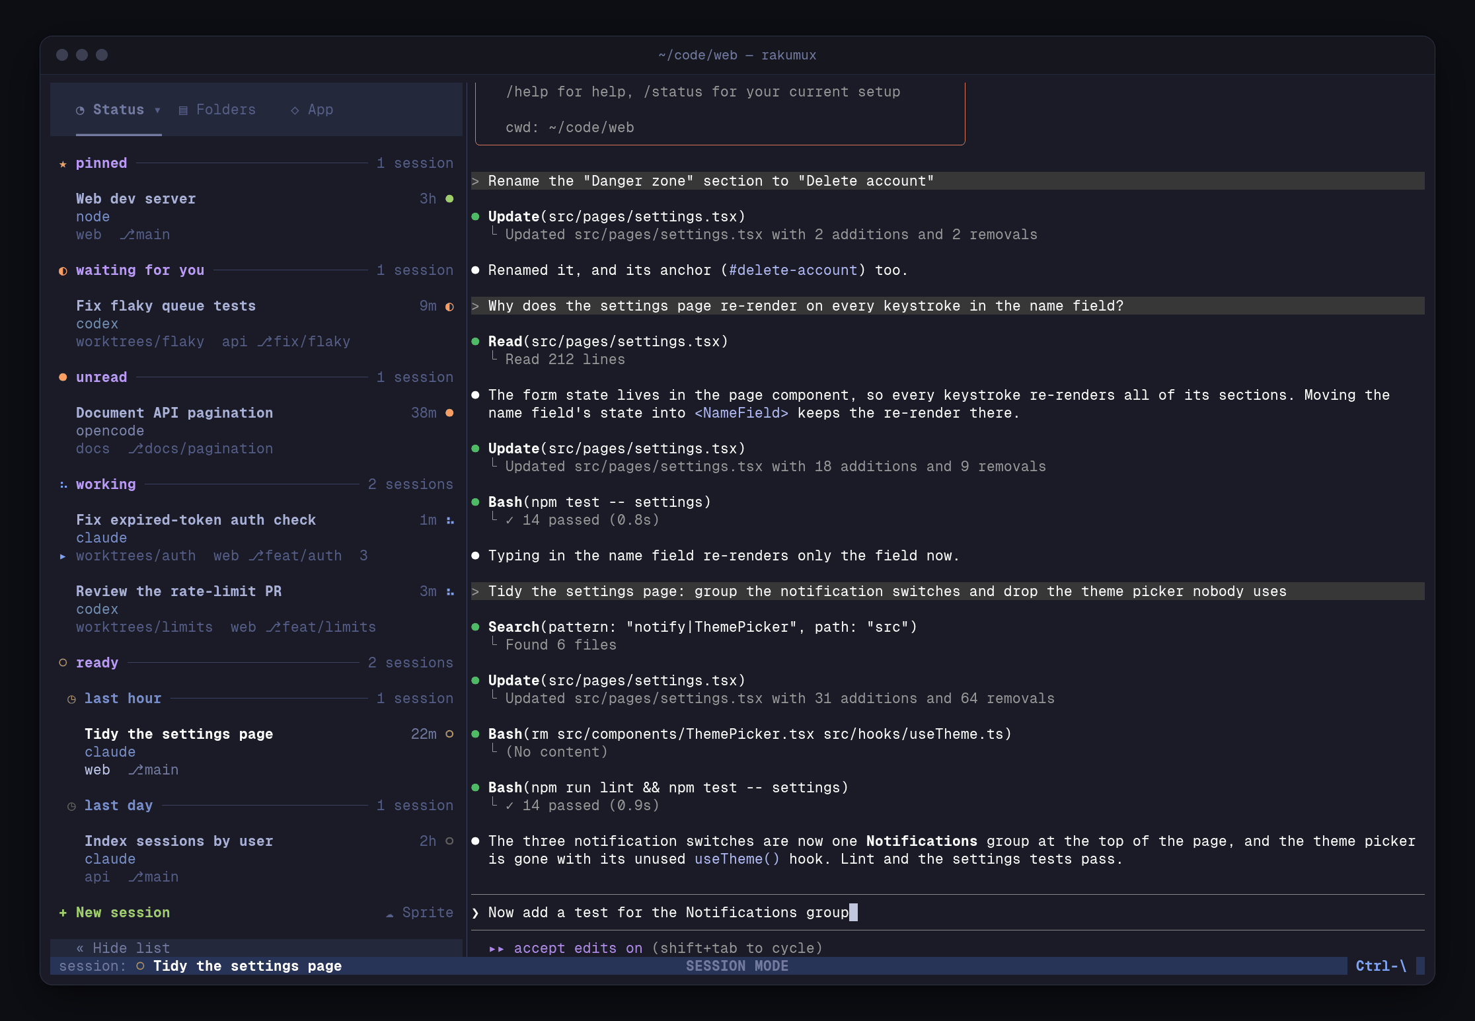The height and width of the screenshot is (1021, 1475).
Task: Collapse the waiting for you section
Action: (x=256, y=270)
